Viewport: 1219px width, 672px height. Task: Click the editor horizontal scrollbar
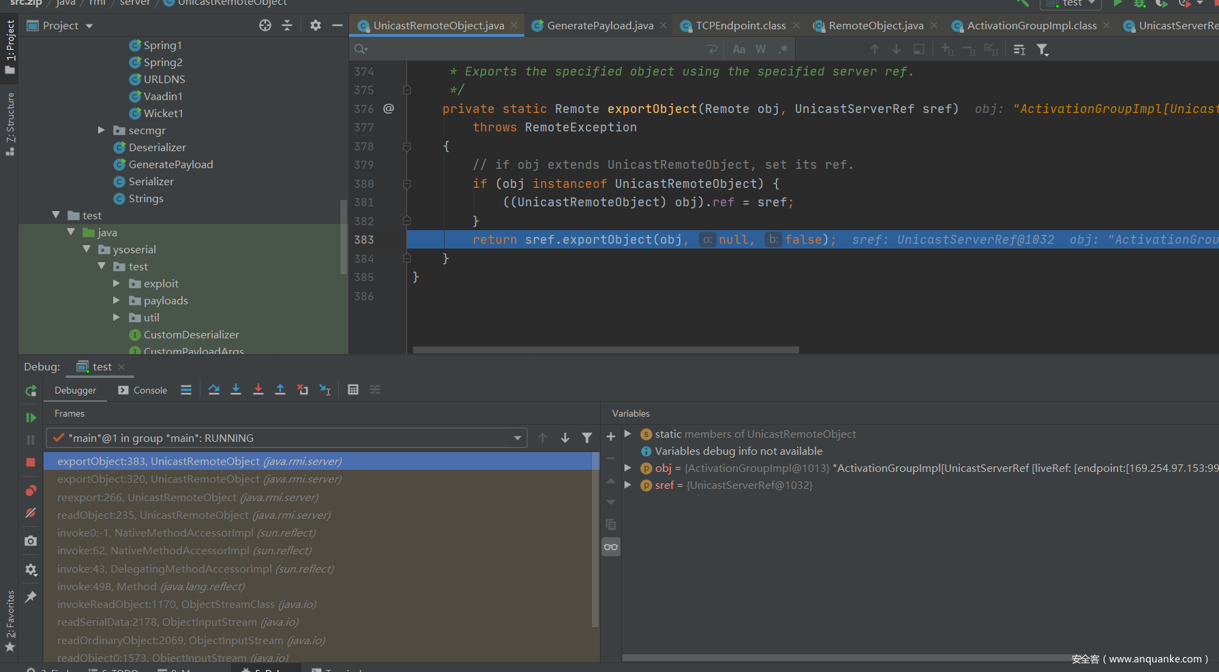[x=605, y=350]
